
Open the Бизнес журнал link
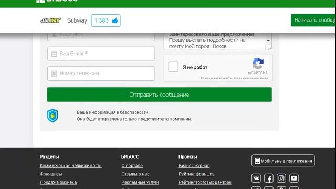(x=194, y=166)
